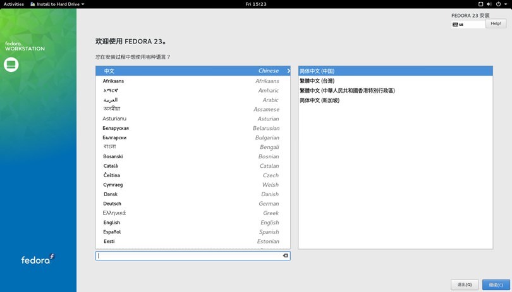512x292 pixels.
Task: Select the 中文 Chinese language row
Action: (x=193, y=71)
